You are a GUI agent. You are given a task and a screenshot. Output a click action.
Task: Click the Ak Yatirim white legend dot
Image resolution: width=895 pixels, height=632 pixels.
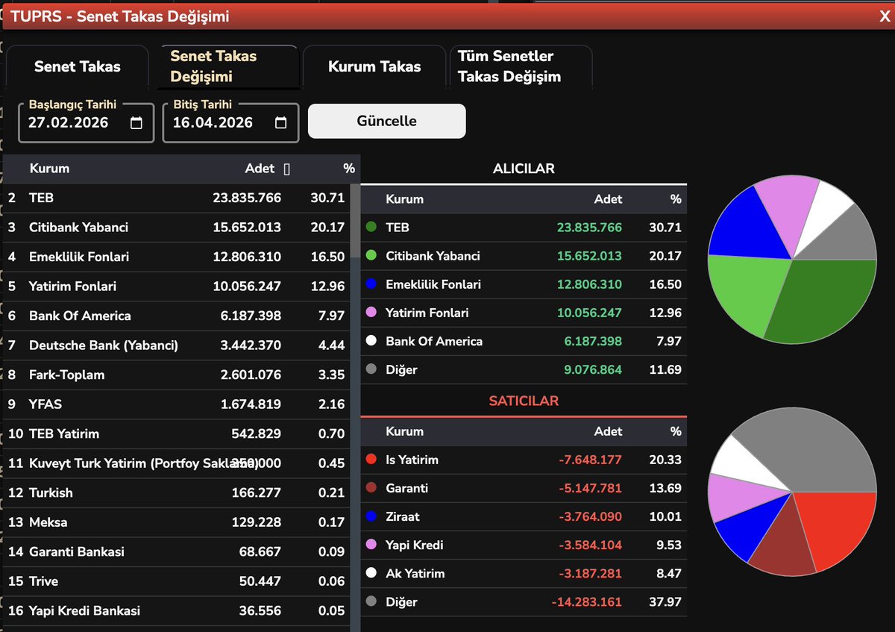371,573
